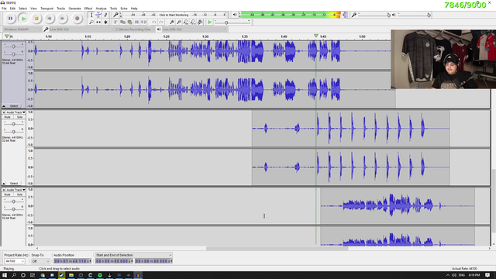Click the Audio Position time field
This screenshot has height=279, width=496.
(72, 261)
